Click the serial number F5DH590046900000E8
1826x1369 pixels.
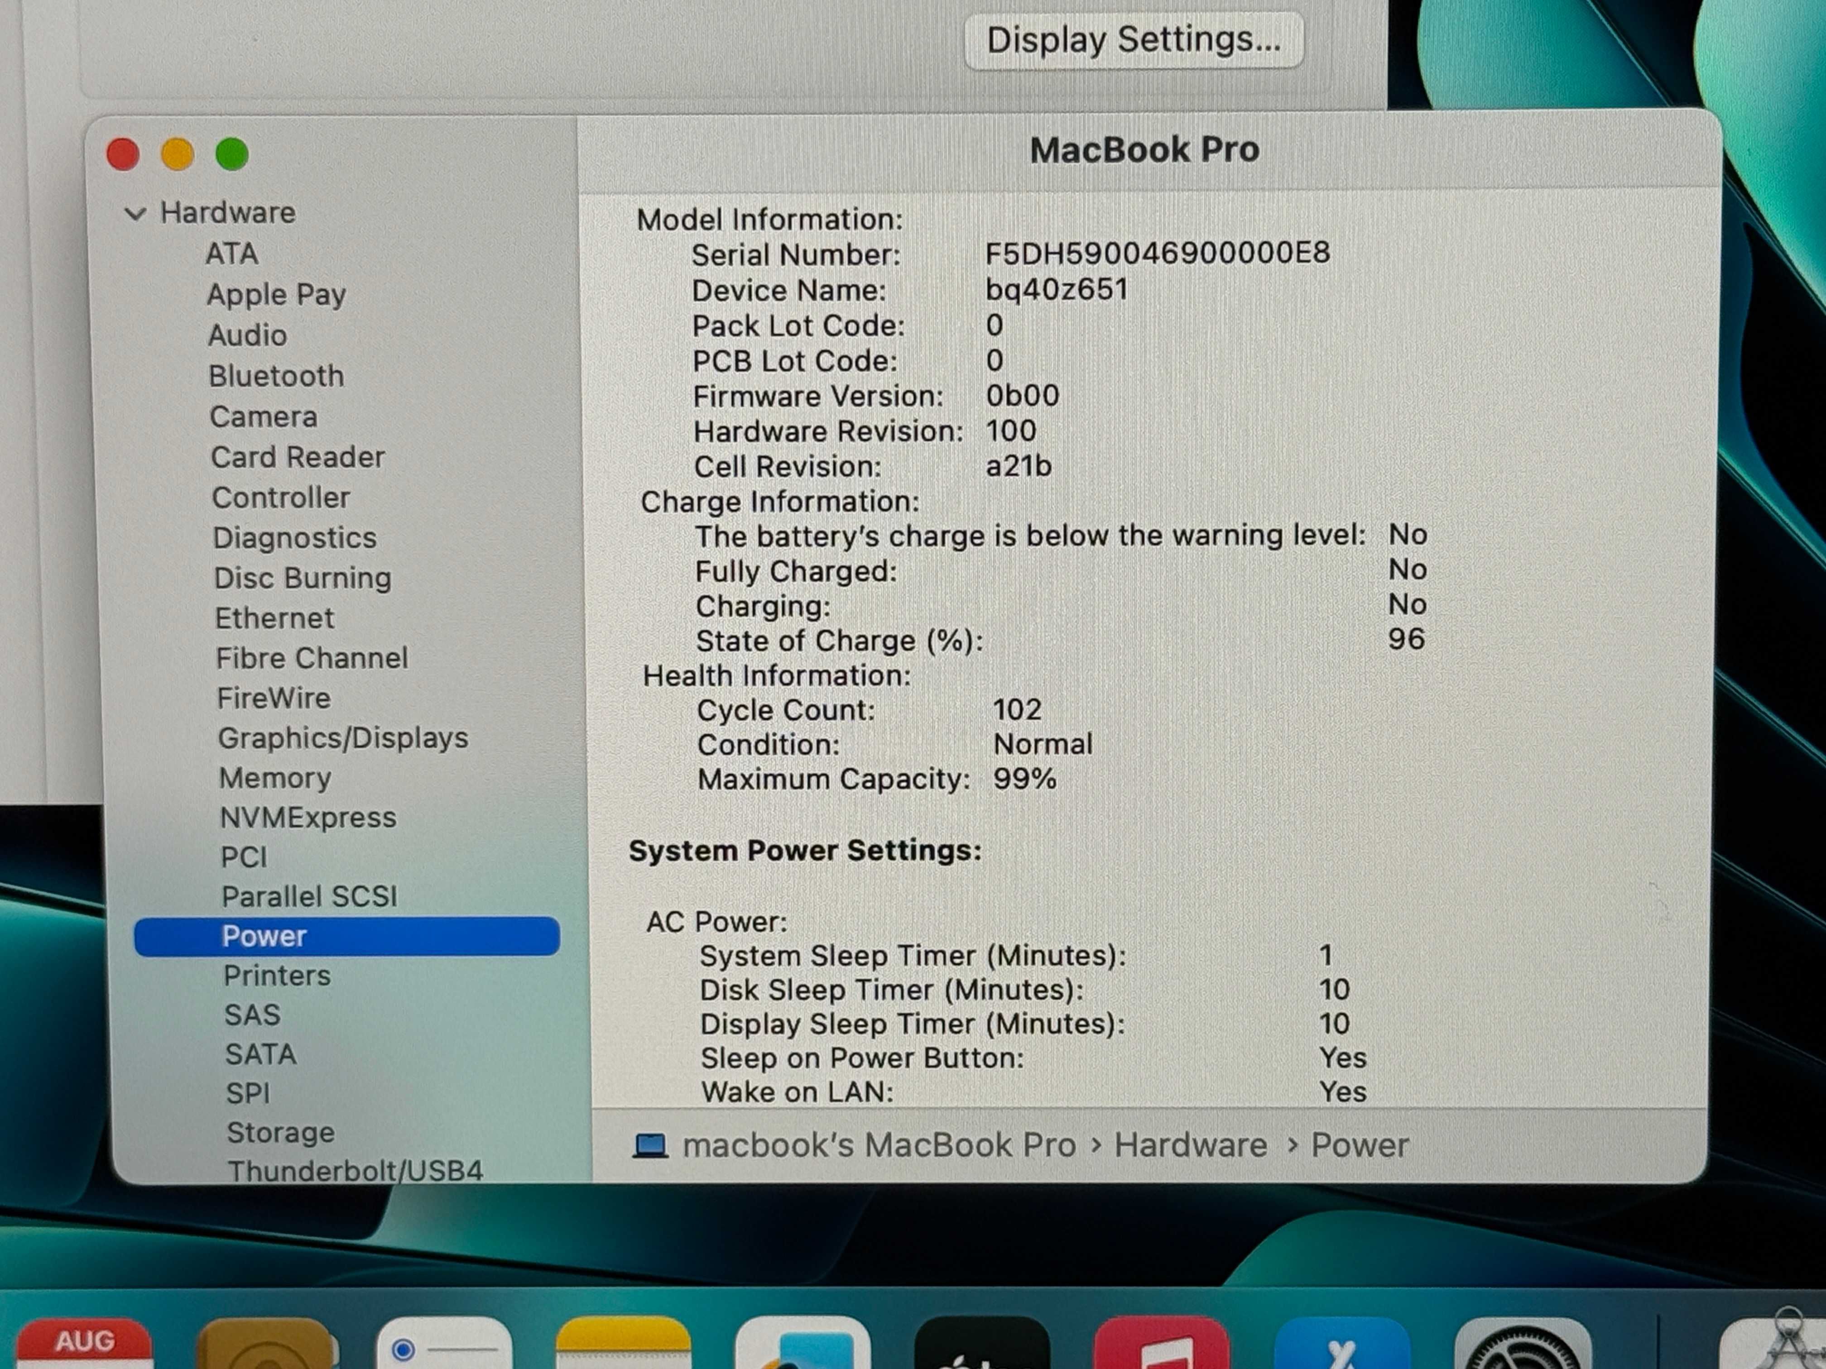click(1158, 254)
